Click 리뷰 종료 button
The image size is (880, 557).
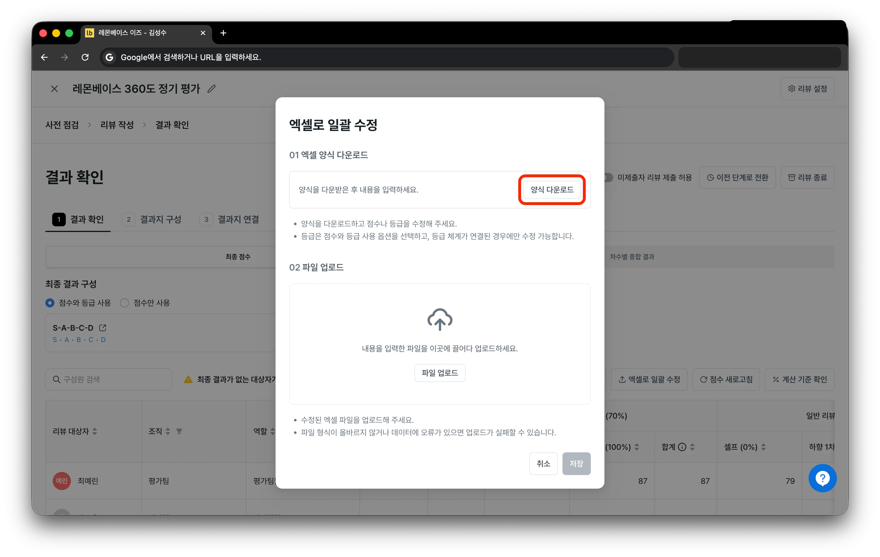tap(807, 178)
